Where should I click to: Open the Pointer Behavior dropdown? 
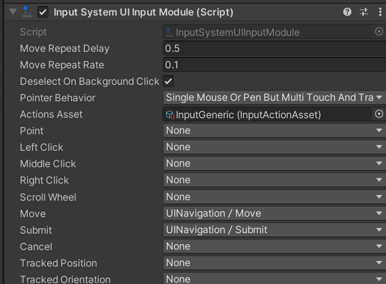[274, 97]
